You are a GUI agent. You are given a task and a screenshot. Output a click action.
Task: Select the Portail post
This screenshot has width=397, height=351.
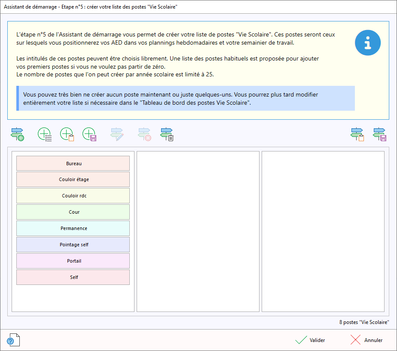pyautogui.click(x=73, y=261)
